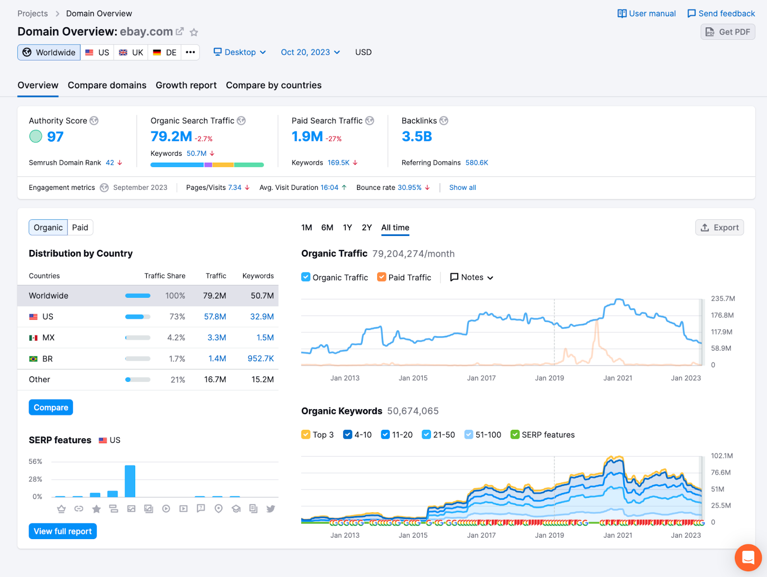Switch to the Growth report tab
Image resolution: width=767 pixels, height=577 pixels.
pyautogui.click(x=186, y=85)
